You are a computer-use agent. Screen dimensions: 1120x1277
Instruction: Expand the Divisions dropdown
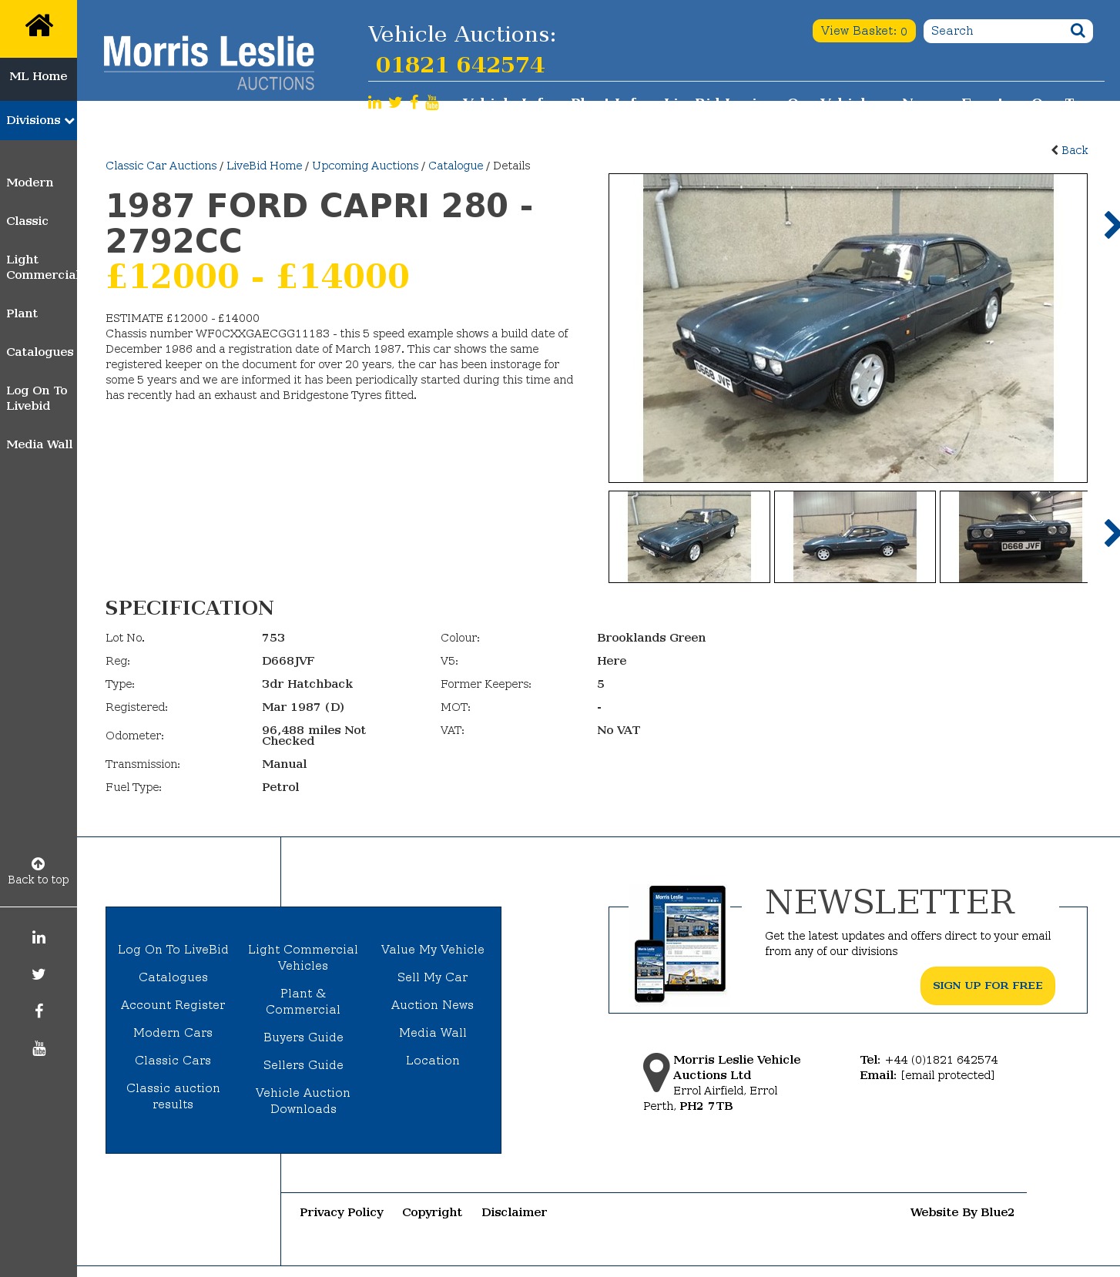coord(39,120)
